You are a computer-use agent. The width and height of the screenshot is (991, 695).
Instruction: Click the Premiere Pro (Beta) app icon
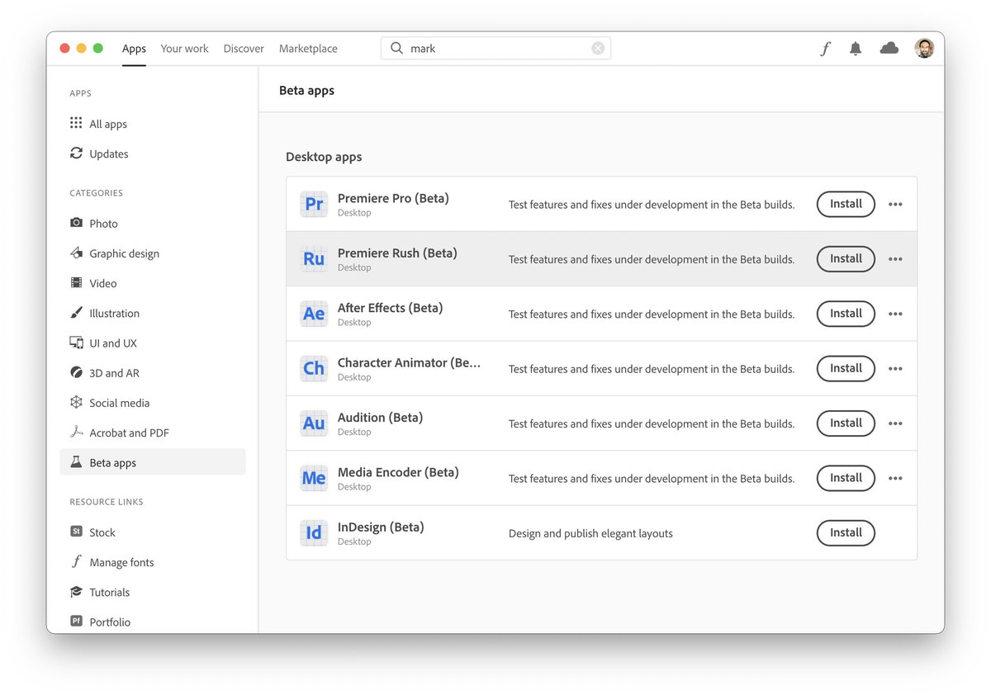click(314, 204)
